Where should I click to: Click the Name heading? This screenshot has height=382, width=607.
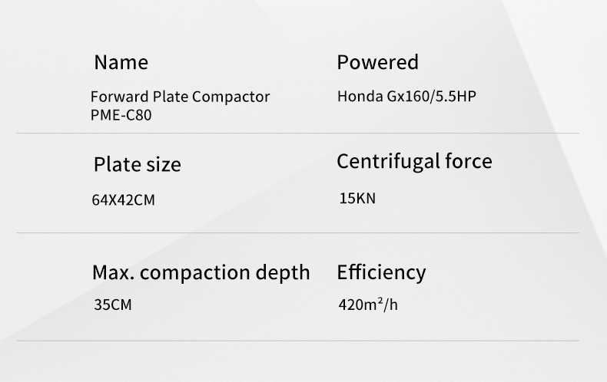121,62
